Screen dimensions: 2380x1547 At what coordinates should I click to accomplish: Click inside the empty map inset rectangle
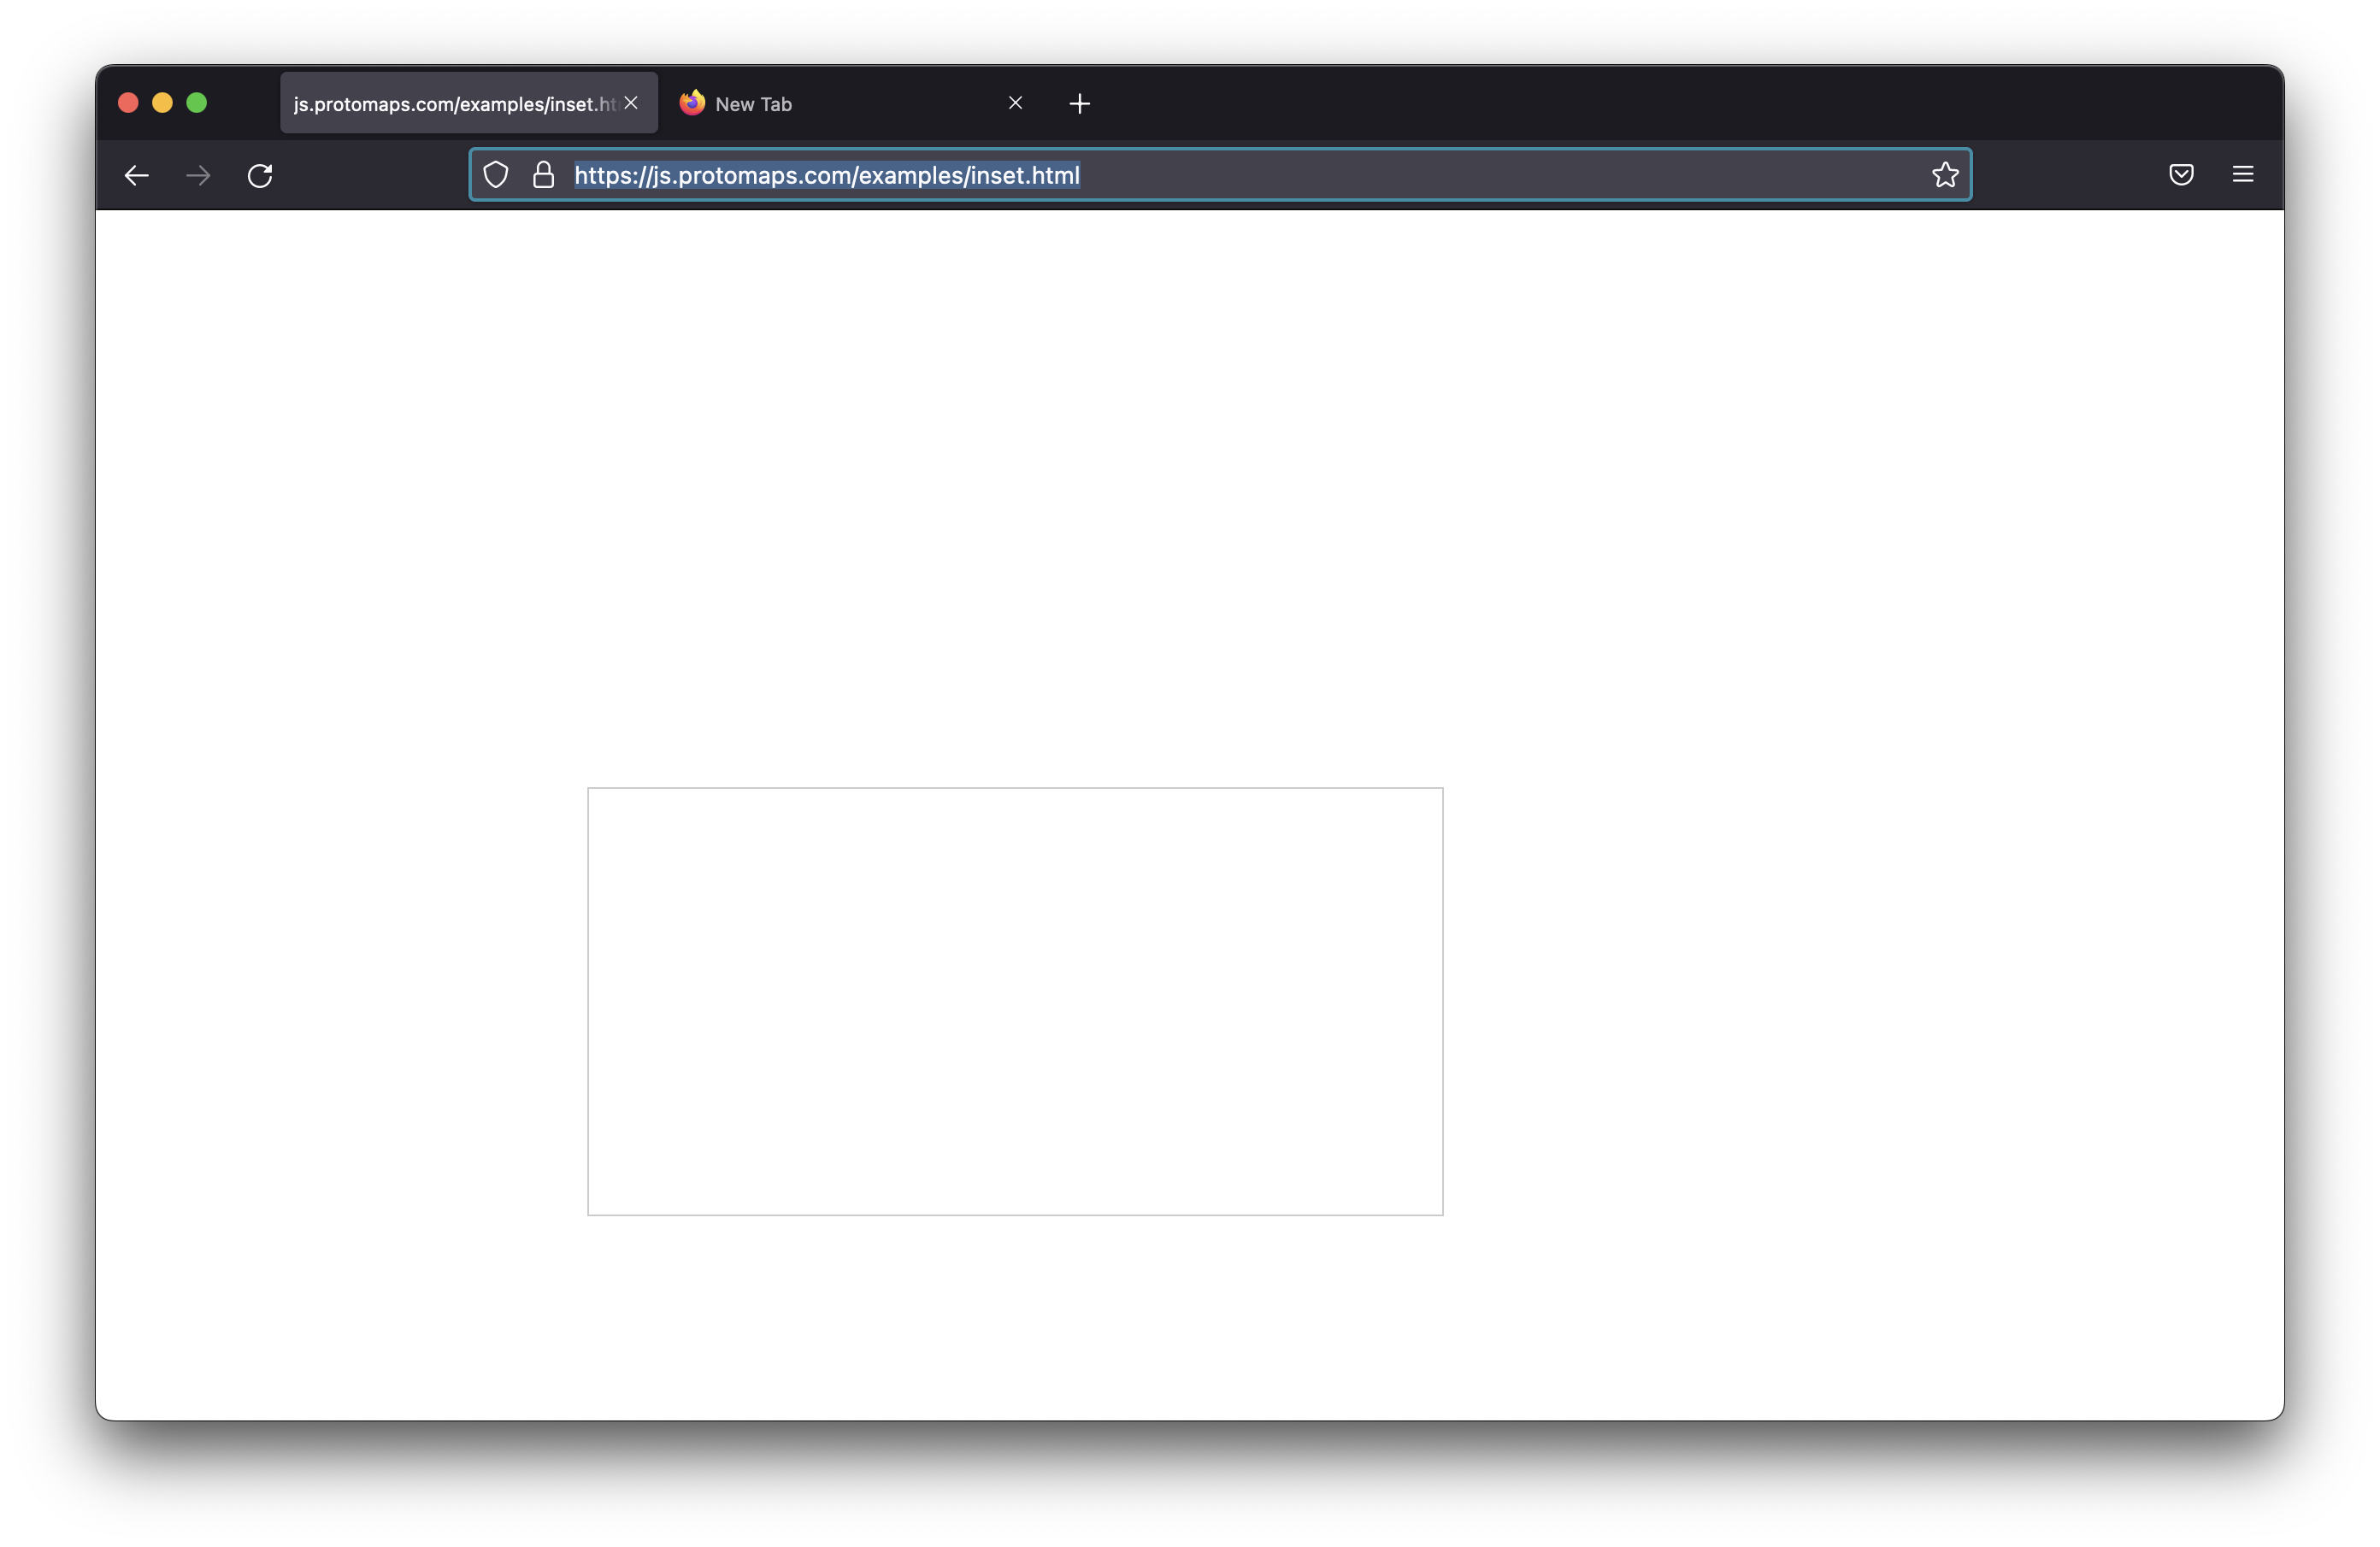pyautogui.click(x=1015, y=1002)
